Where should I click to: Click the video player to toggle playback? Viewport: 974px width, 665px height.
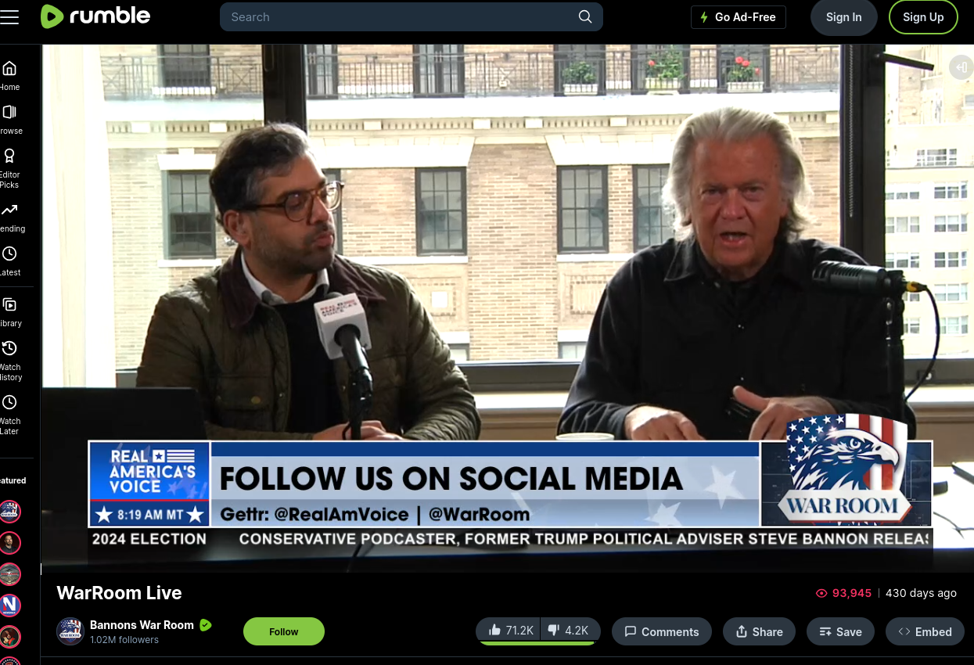point(508,308)
